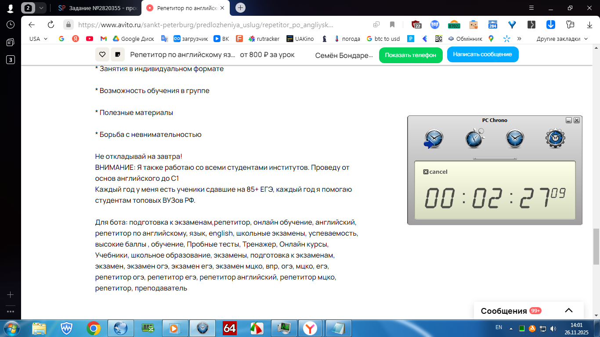Click the note icon next to the heart
600x337 pixels.
tap(118, 54)
